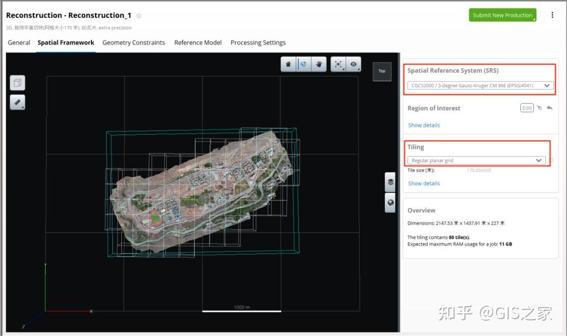The height and width of the screenshot is (336, 567).
Task: Activate the pan hand tool
Action: (319, 64)
